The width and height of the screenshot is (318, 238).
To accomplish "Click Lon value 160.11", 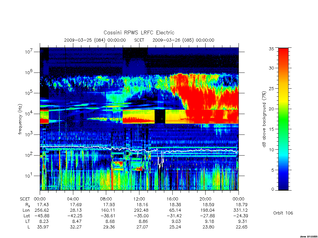I will coord(108,210).
